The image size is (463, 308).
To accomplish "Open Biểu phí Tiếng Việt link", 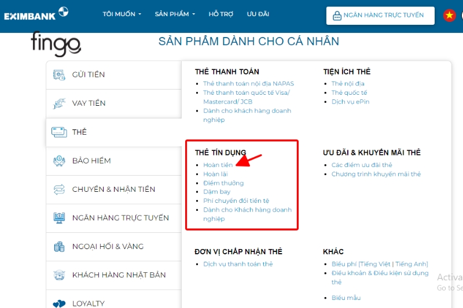I will point(374,264).
